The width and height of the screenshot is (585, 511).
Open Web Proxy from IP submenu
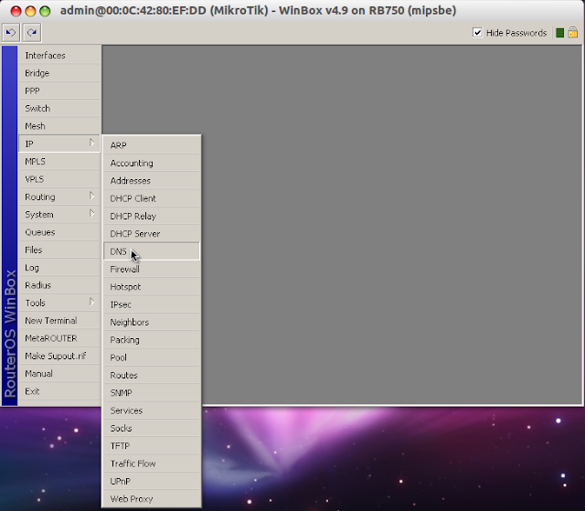pos(152,499)
